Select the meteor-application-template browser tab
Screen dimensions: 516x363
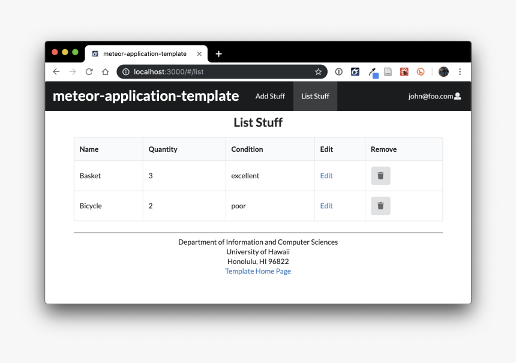pyautogui.click(x=146, y=53)
